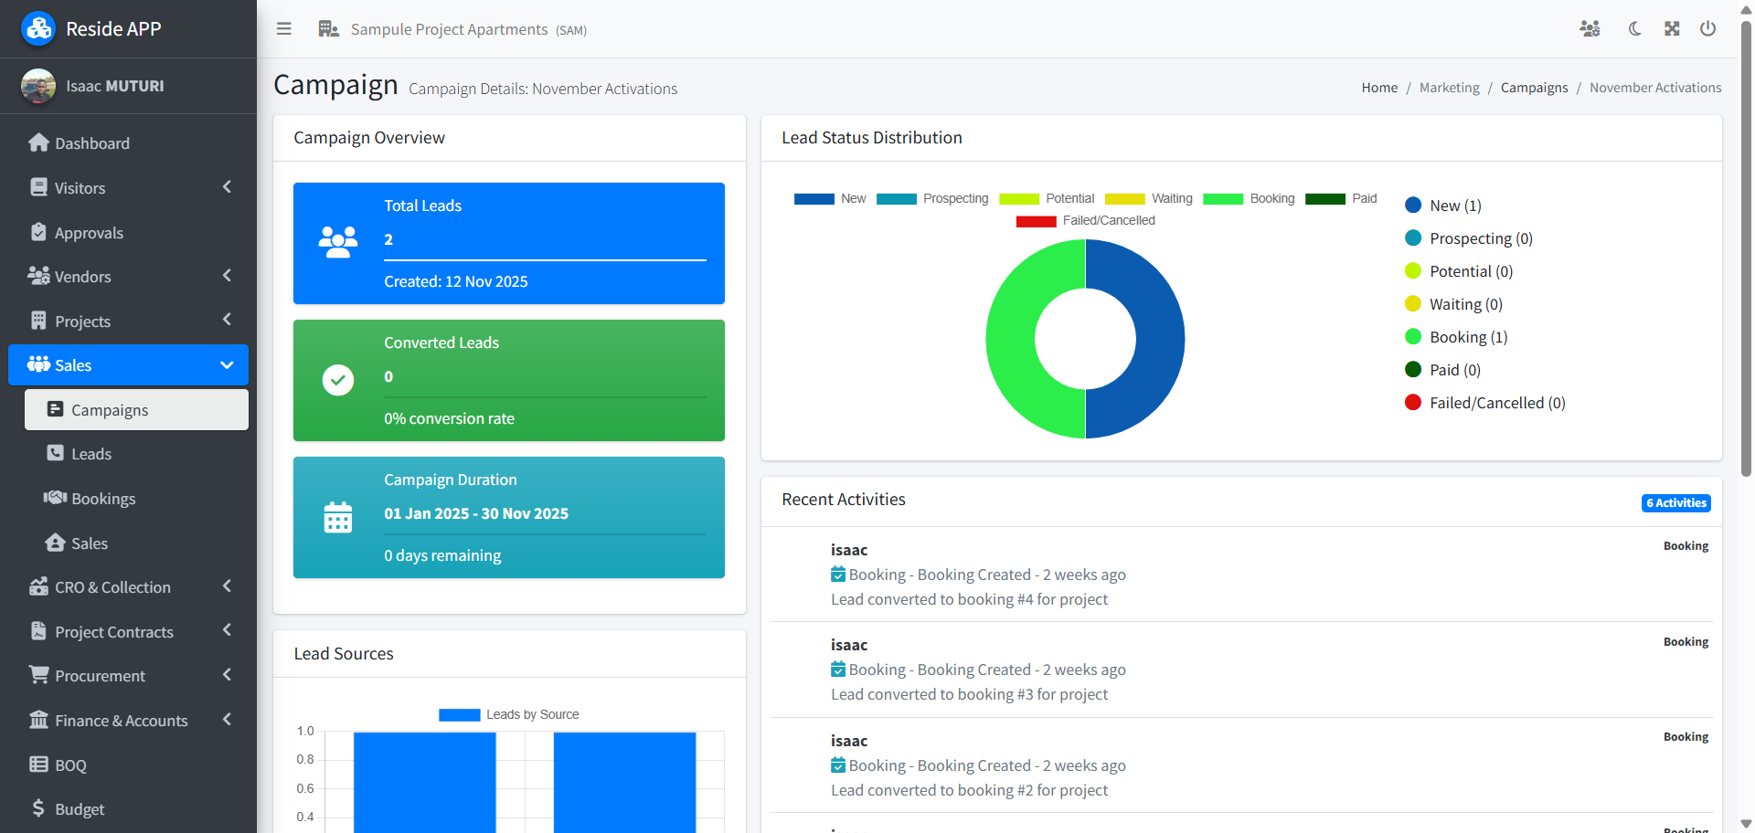Click the Reside APP logo icon
This screenshot has height=833, width=1755.
pos(38,29)
